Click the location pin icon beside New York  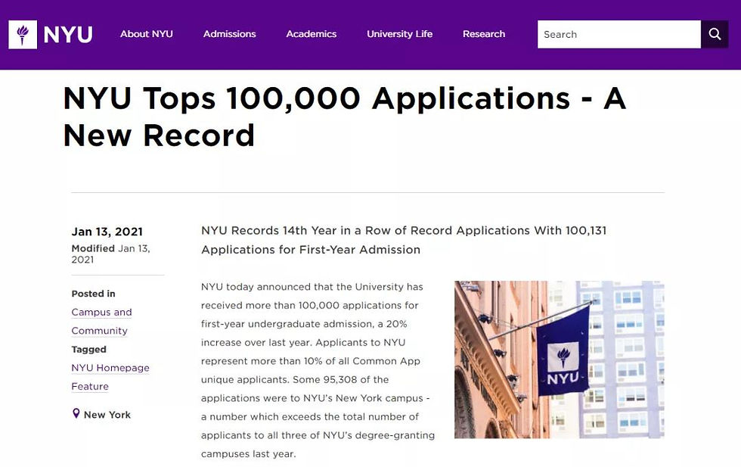(x=76, y=413)
